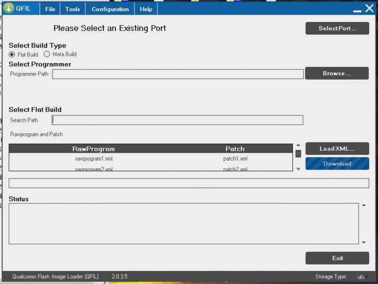The height and width of the screenshot is (284, 378).
Task: Click the XML list scrollbar thumb
Action: coord(298,154)
